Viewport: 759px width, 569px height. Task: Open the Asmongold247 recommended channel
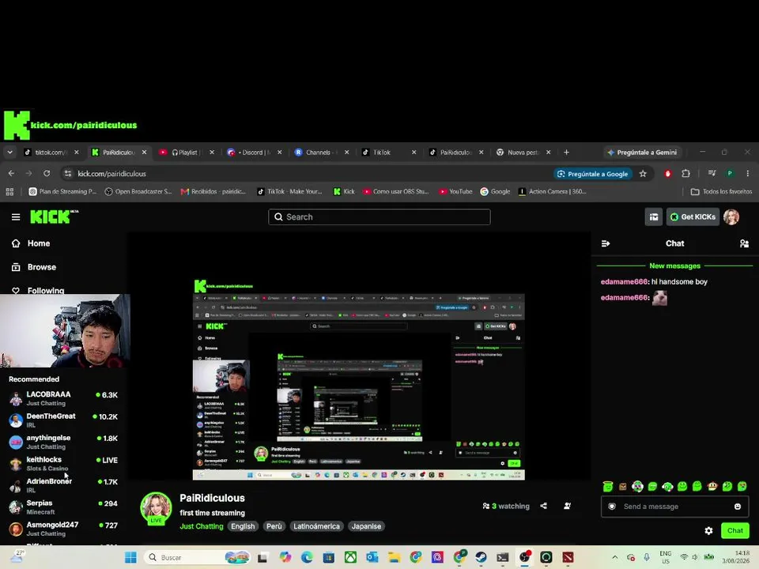point(64,529)
